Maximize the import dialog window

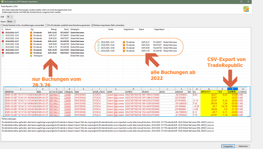click(241, 2)
